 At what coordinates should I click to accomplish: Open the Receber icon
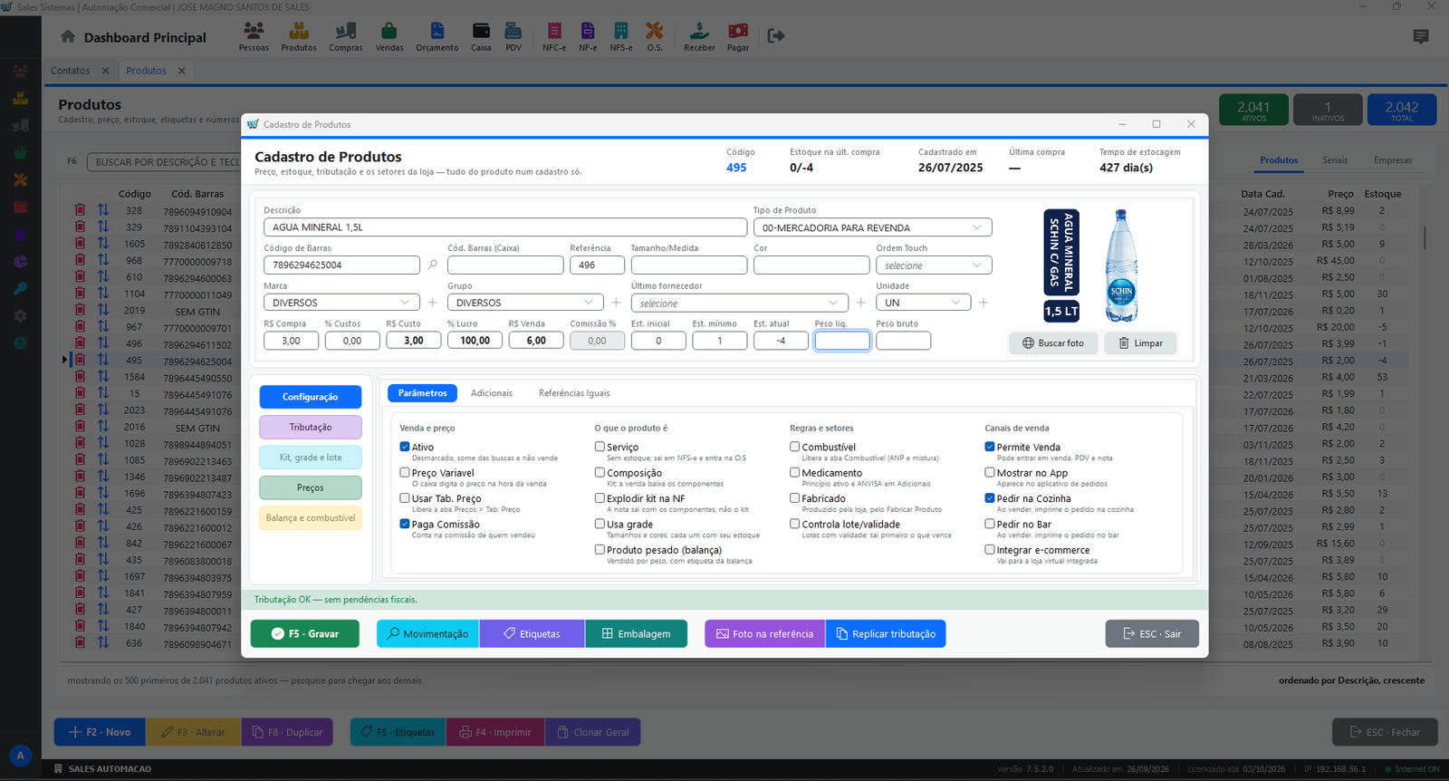point(699,36)
